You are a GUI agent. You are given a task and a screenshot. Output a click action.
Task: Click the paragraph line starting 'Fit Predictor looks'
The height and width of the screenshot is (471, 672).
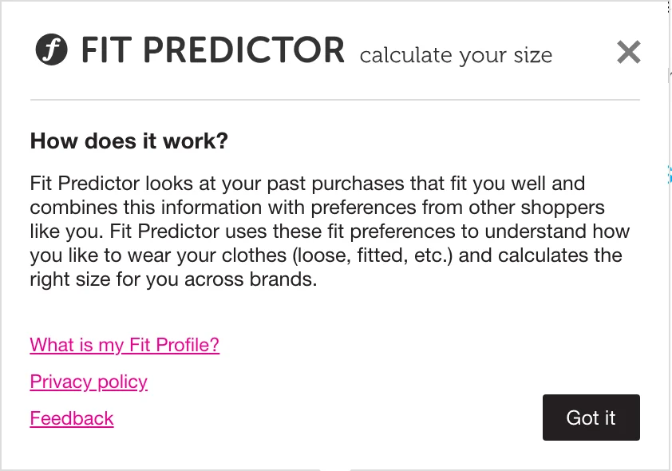tap(307, 184)
